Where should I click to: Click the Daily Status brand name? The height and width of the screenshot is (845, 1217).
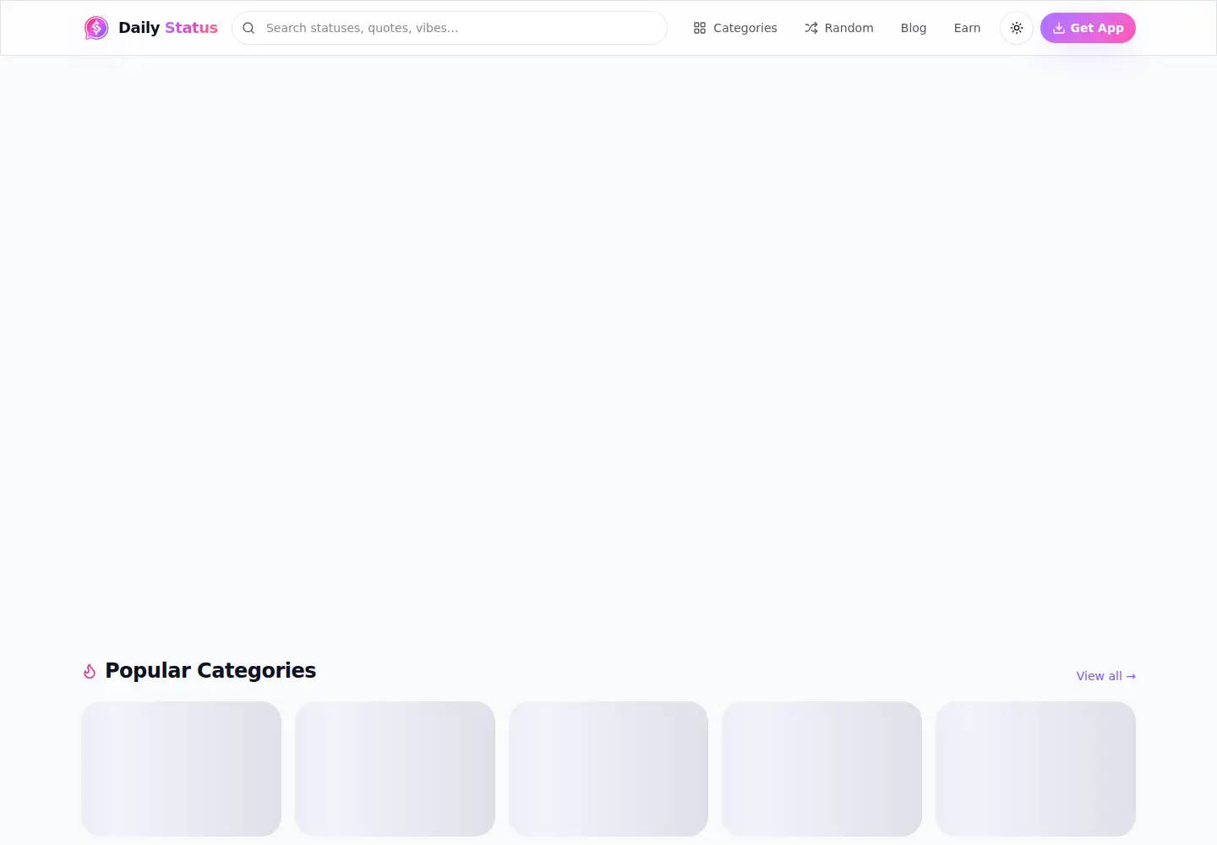click(168, 28)
